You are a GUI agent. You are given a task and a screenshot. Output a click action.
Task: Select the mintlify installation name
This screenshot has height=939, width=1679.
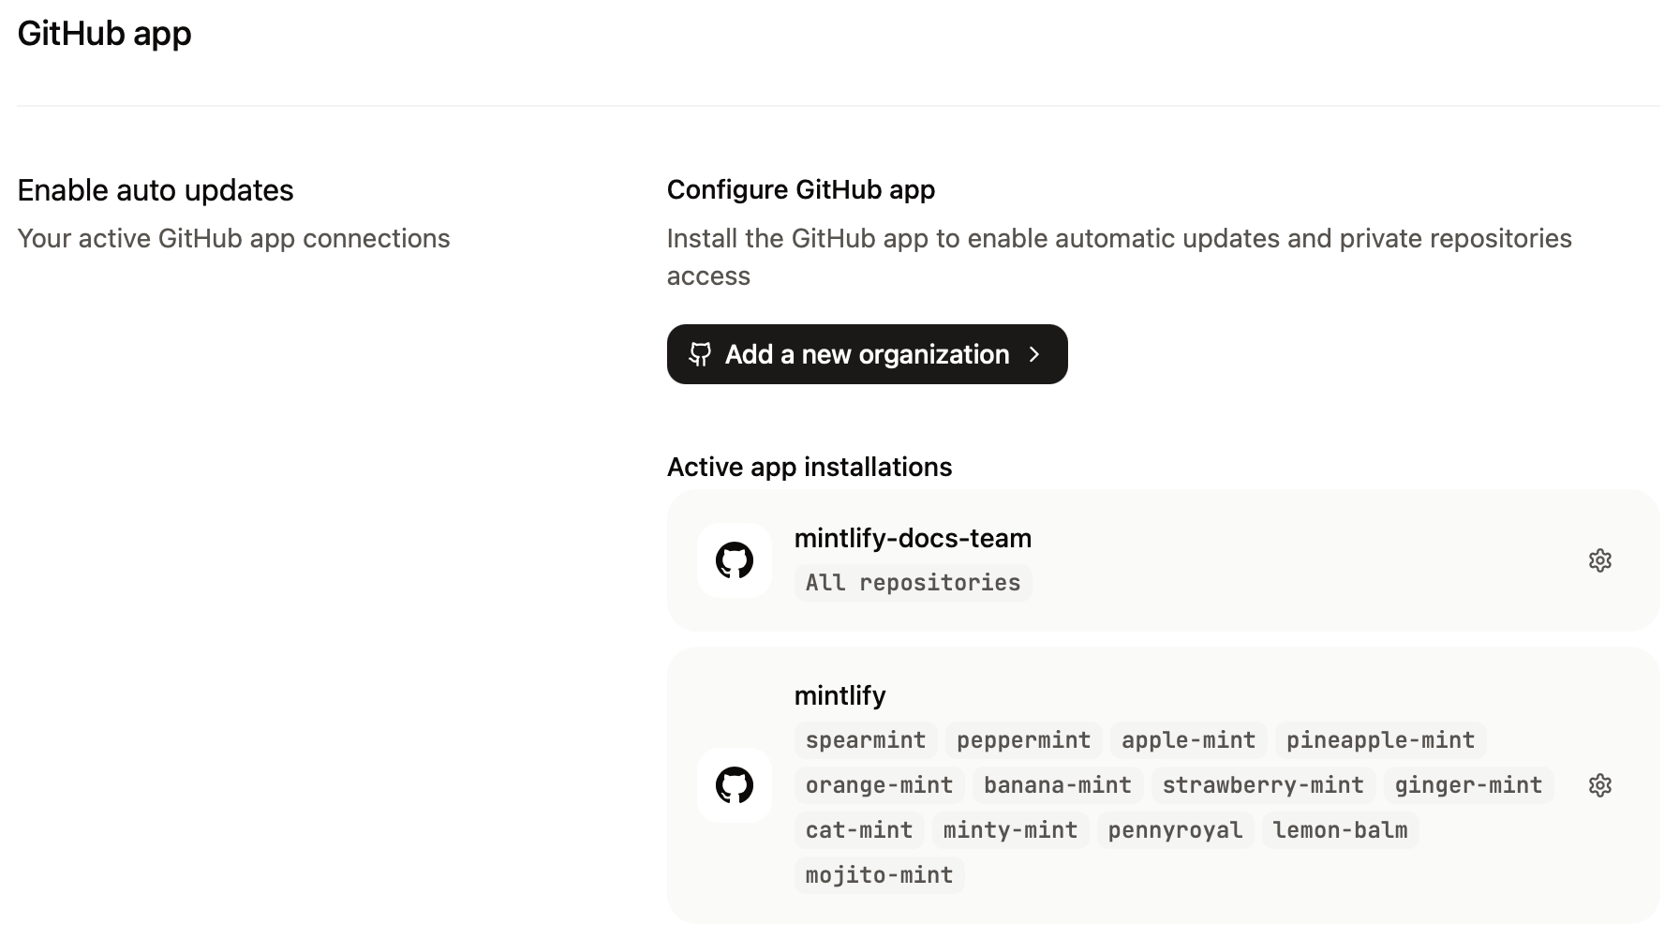pos(839,695)
